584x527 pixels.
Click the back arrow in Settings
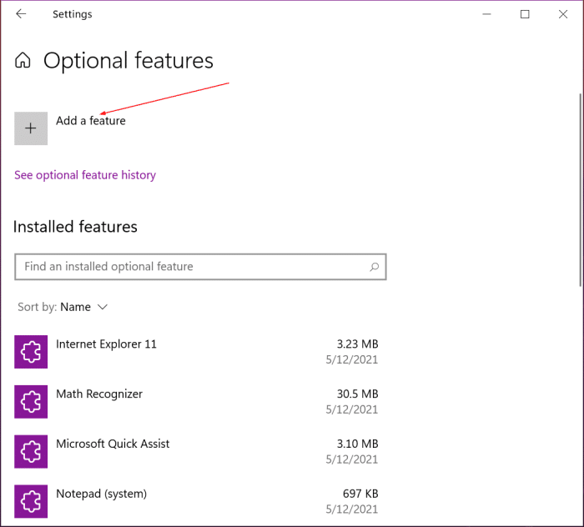[x=21, y=14]
